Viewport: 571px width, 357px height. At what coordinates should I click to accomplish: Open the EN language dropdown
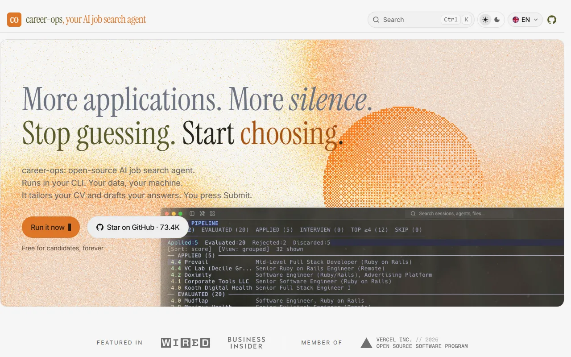(525, 20)
